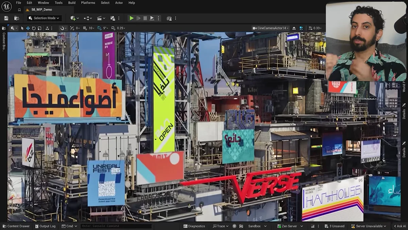Open the cinematics clapperboard dropdown
Image resolution: width=408 pixels, height=230 pixels.
pos(101,18)
